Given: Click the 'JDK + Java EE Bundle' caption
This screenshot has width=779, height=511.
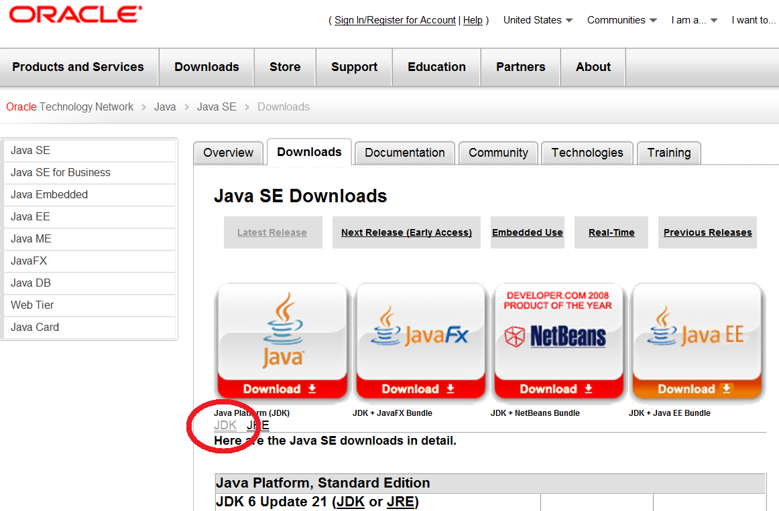Looking at the screenshot, I should 670,413.
